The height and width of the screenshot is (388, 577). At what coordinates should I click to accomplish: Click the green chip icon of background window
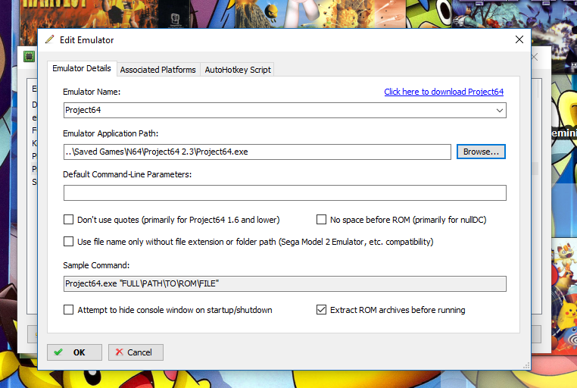point(29,56)
